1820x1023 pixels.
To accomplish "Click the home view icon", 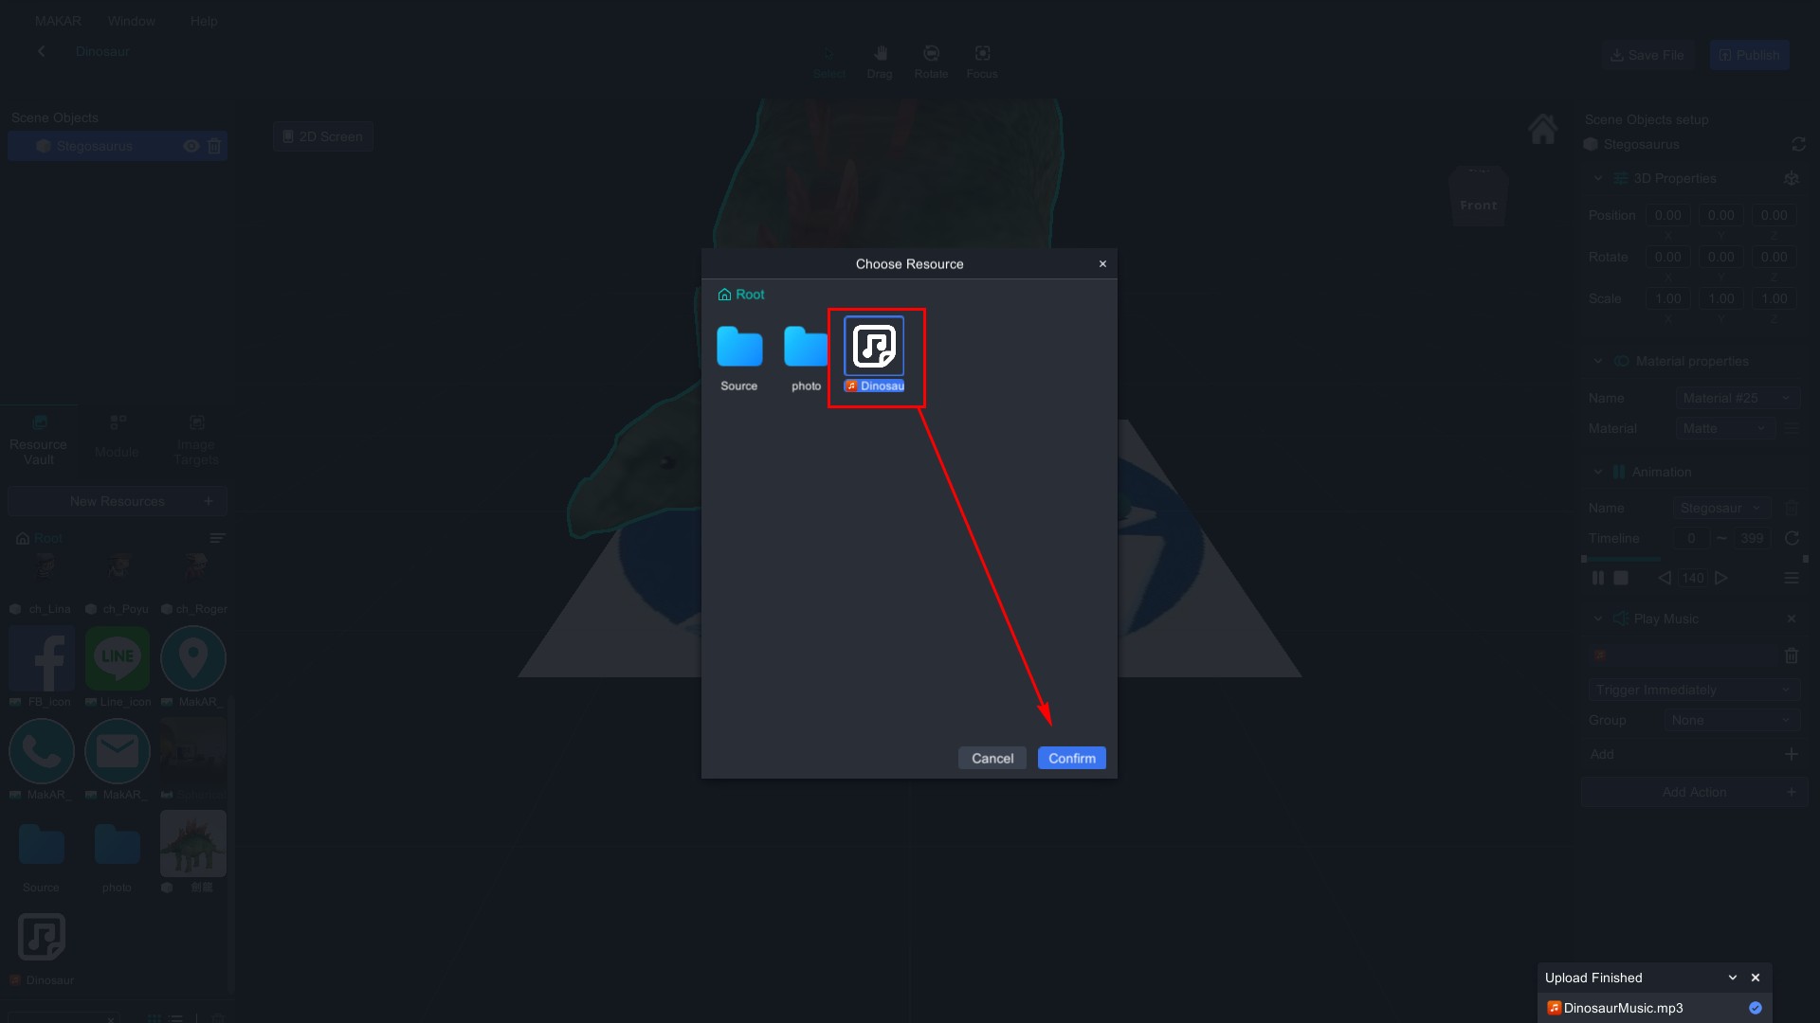I will point(1542,129).
